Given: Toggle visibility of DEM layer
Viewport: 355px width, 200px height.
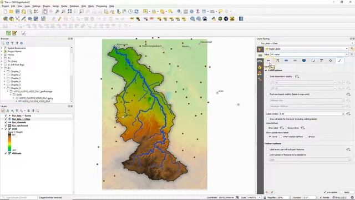Looking at the screenshot, I should 6,129.
